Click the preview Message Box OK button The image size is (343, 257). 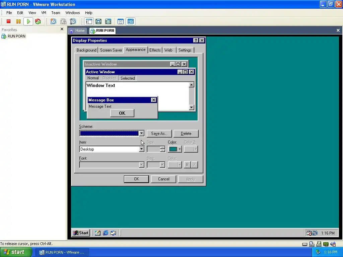tap(122, 113)
